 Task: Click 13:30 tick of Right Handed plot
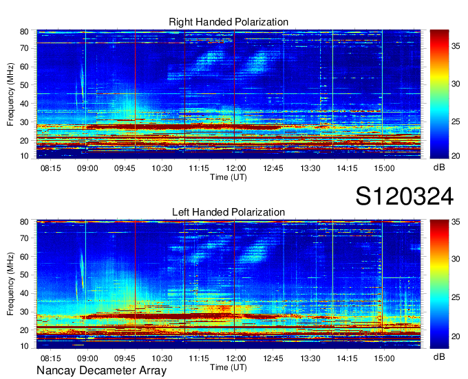310,168
